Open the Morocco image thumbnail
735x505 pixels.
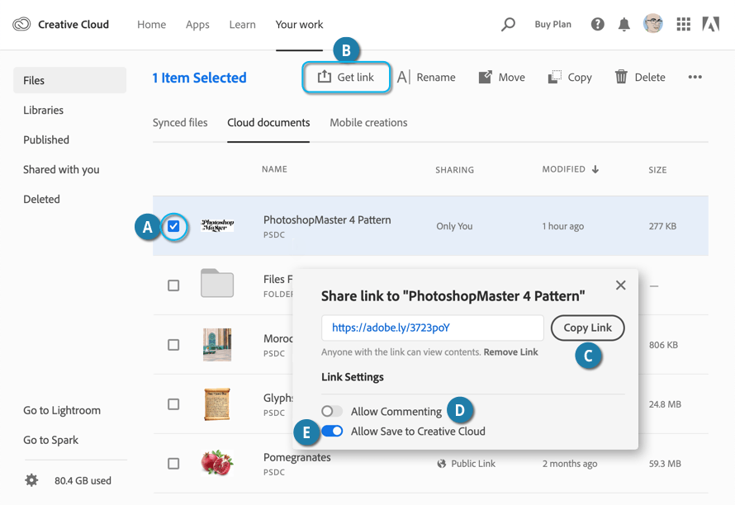217,345
